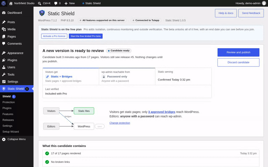Image resolution: width=268 pixels, height=167 pixels.
Task: Open the Dashboard gauge icon
Action: [x=4, y=13]
